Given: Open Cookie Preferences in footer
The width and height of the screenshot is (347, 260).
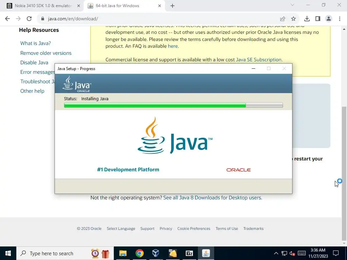Looking at the screenshot, I should click(193, 229).
